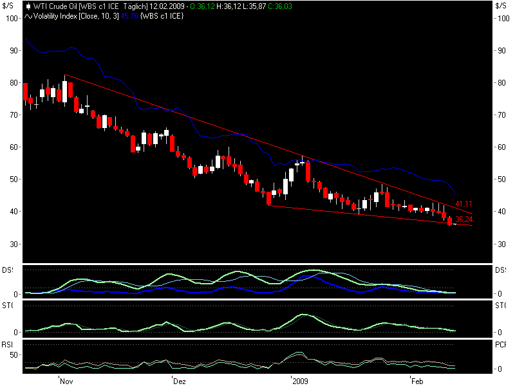The height and width of the screenshot is (386, 515).
Task: Click the 70 tick on right price axis
Action: (501, 115)
